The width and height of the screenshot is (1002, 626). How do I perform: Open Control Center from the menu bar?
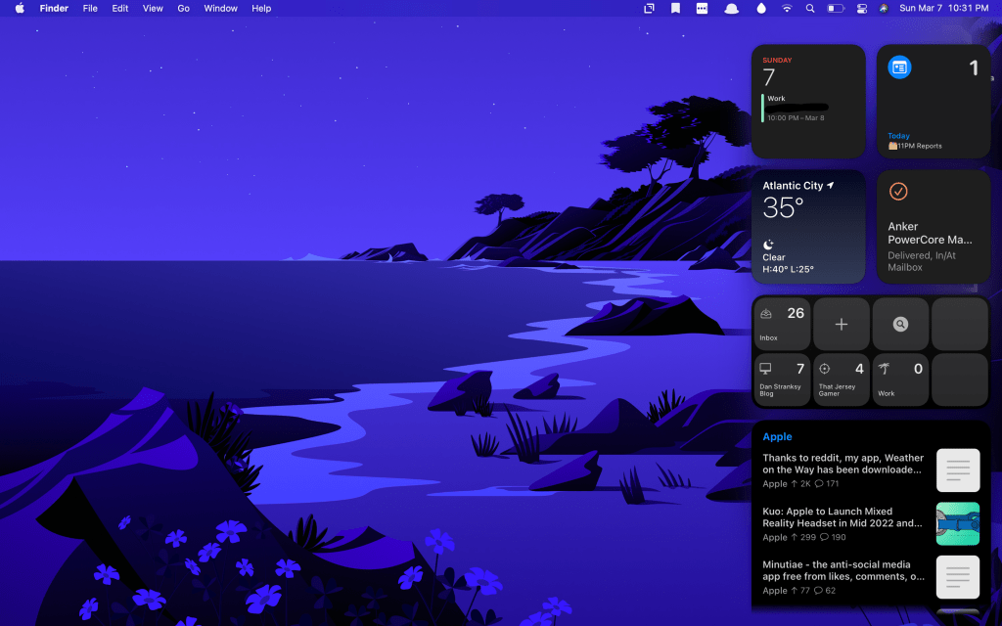pos(861,8)
